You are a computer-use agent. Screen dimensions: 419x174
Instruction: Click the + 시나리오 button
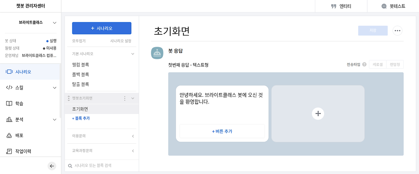pyautogui.click(x=101, y=28)
